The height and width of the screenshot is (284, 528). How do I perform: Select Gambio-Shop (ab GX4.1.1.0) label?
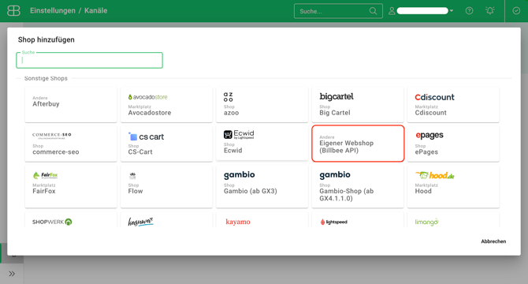tap(347, 195)
